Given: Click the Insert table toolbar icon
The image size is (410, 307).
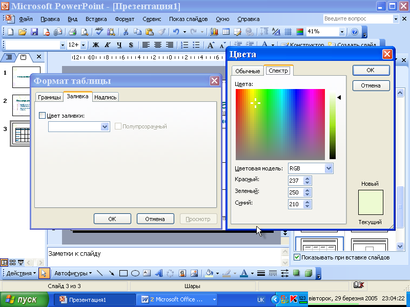Looking at the screenshot, I should (x=226, y=32).
